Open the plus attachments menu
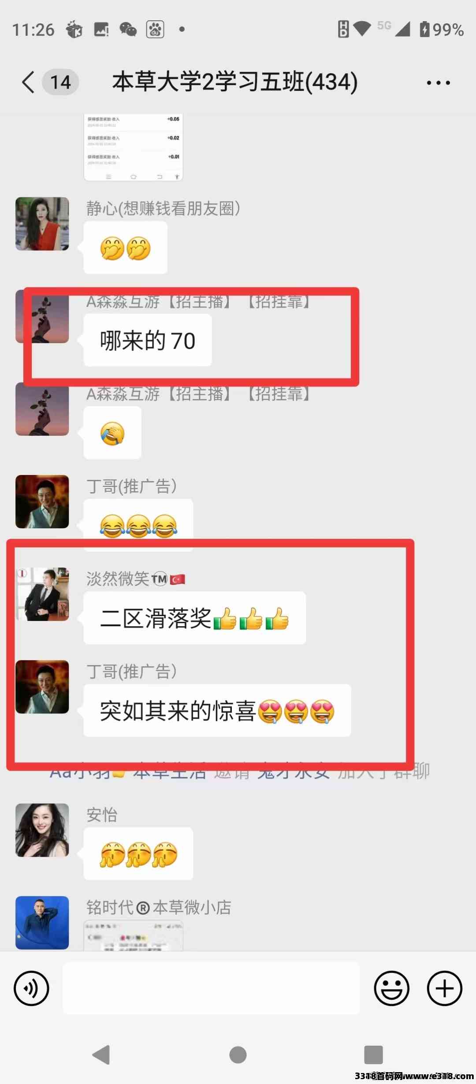This screenshot has height=1084, width=476. click(x=444, y=988)
